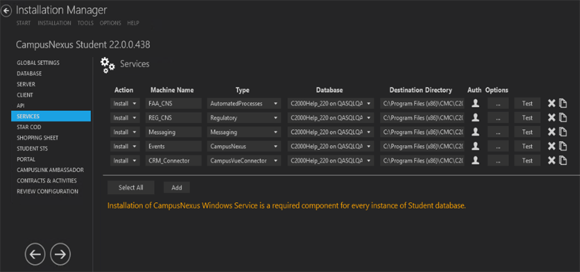Open Database dropdown in Events row
The width and height of the screenshot is (580, 272).
coord(331,146)
